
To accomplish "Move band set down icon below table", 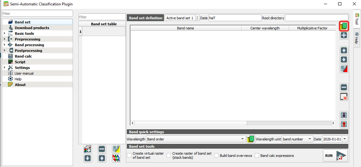I will [x=87, y=158].
